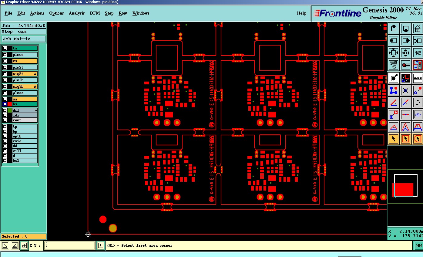This screenshot has width=423, height=257.
Task: Pan the view right with the arrow icon
Action: pyautogui.click(x=406, y=41)
